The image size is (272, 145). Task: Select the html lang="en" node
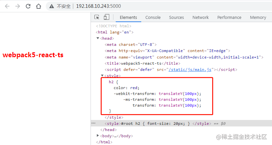point(114,32)
